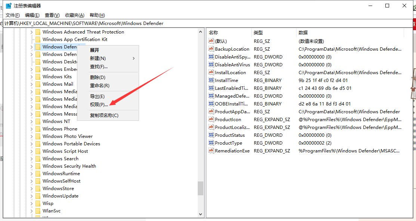Click the icon beside ProductIcon value
Image resolution: width=416 pixels, height=221 pixels.
pyautogui.click(x=211, y=119)
